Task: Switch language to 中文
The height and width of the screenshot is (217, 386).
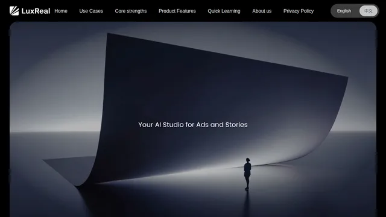Action: [x=369, y=11]
